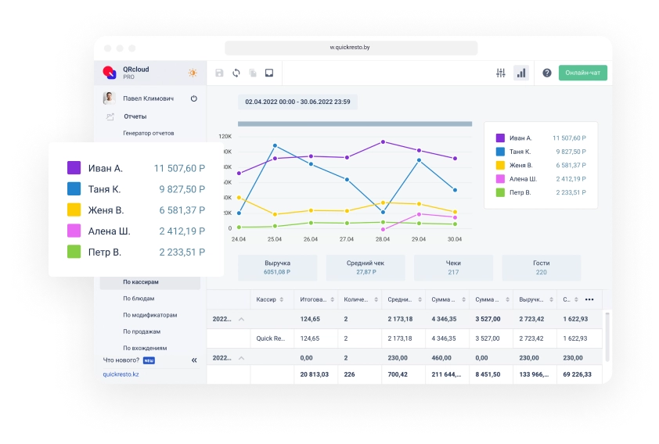Click the power logout icon beside Павел Климович
Viewport: 659px width, 444px height.
click(194, 98)
